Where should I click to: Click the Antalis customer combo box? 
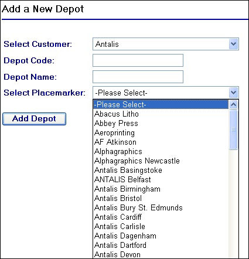[166, 44]
